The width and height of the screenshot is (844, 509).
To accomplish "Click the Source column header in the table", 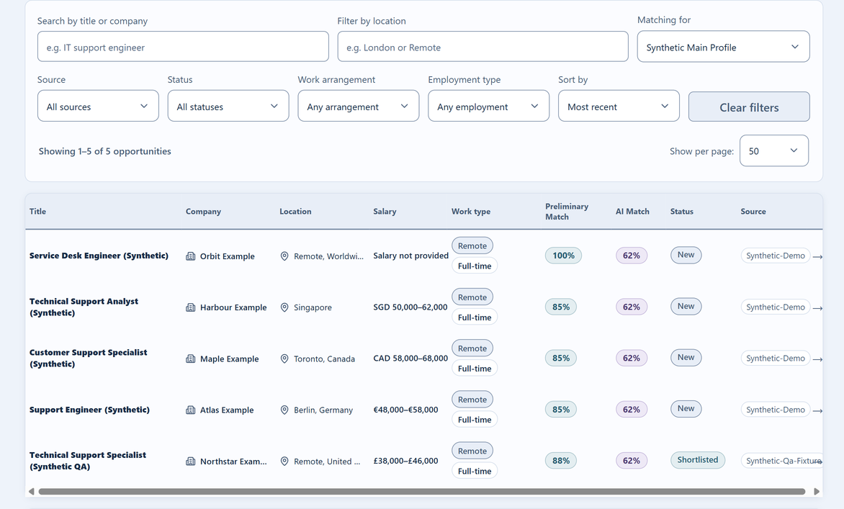I will (753, 212).
